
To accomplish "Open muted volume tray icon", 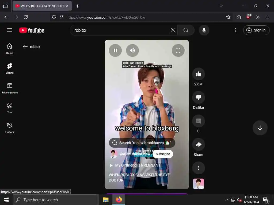I will 239,200.
